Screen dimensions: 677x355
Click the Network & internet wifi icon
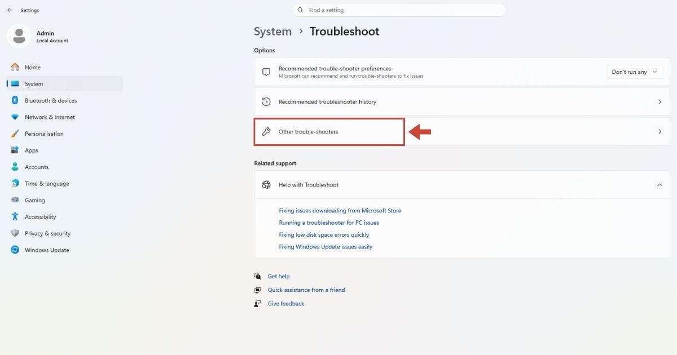15,117
